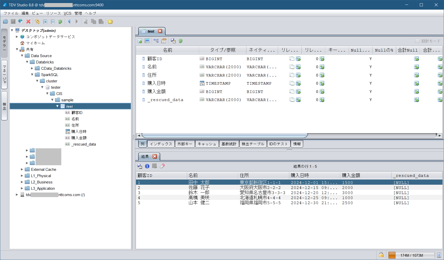The image size is (444, 260).
Task: Collapse the 共有 tree node
Action: (17, 49)
